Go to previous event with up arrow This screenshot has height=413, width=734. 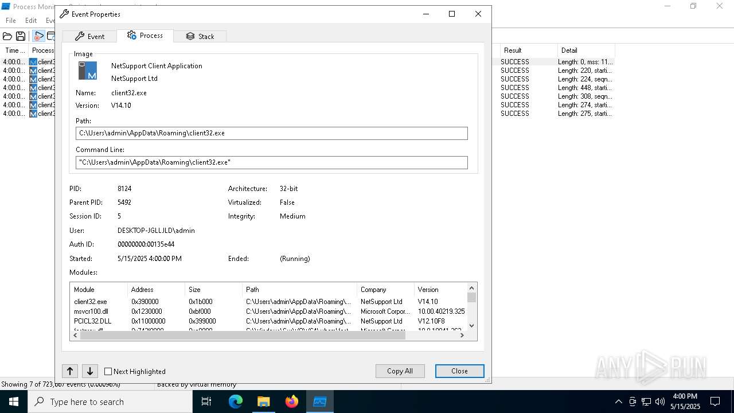[70, 371]
